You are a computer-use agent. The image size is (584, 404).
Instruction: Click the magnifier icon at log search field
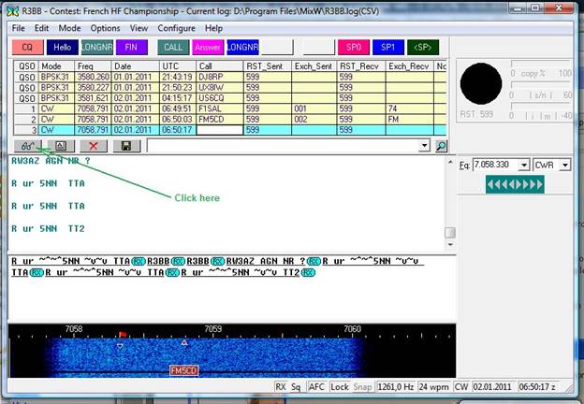coord(441,146)
